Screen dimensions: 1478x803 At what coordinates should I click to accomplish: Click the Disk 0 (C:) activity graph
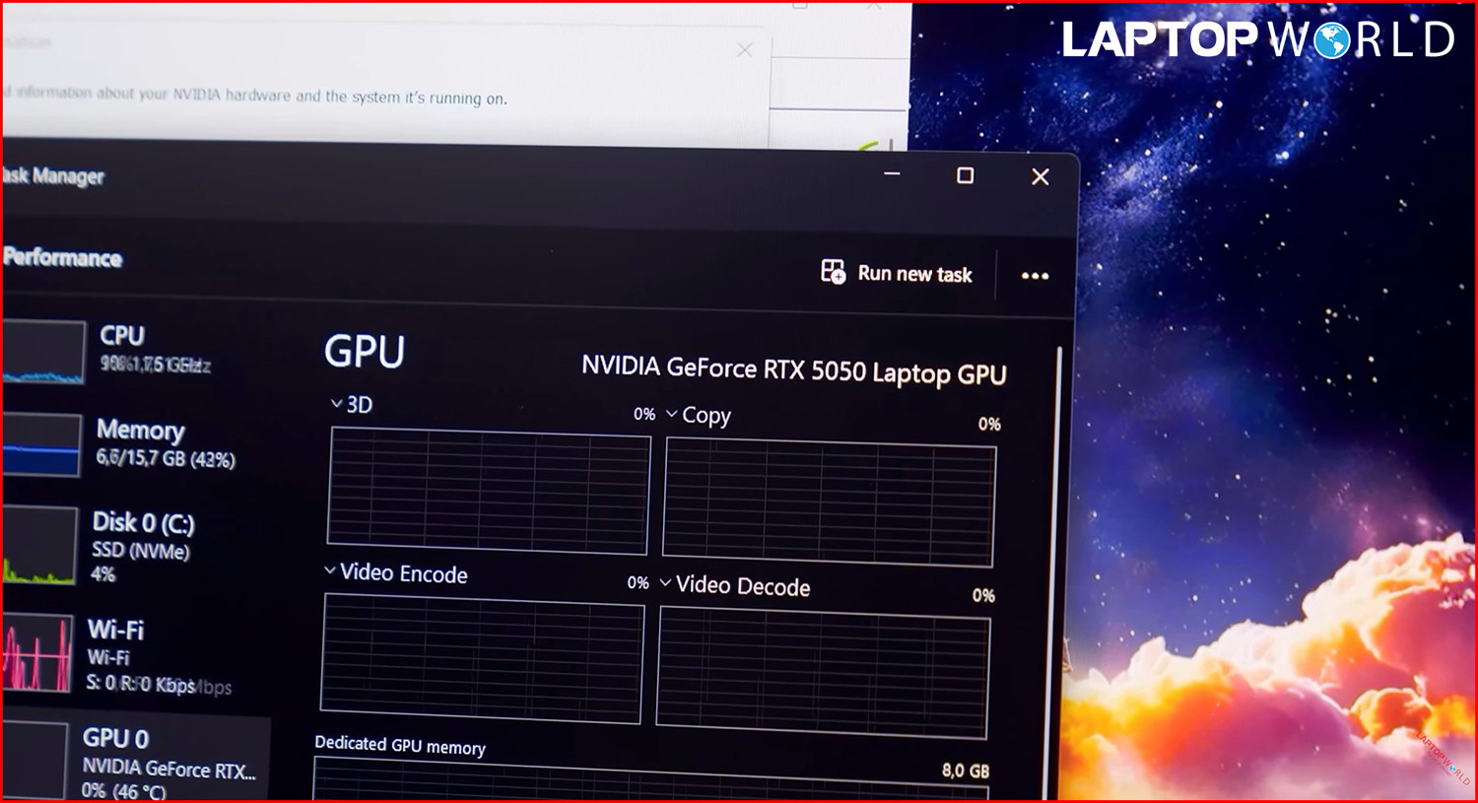click(x=38, y=546)
